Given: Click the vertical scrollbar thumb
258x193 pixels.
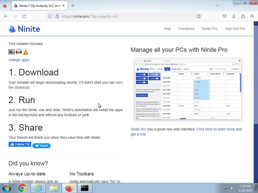Looking at the screenshot, I should pos(256,75).
